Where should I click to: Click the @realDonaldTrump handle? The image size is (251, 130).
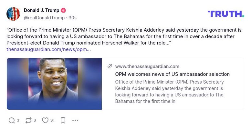tap(43, 17)
